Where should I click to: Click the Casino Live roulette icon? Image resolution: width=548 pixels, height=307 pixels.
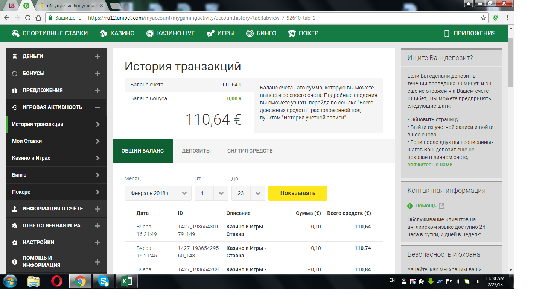(x=151, y=33)
